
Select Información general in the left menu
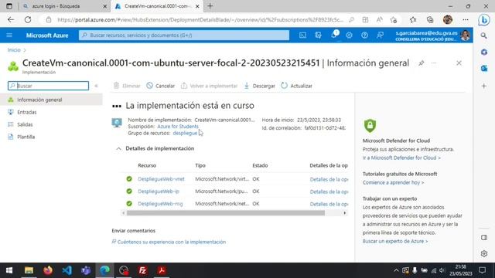click(51, 100)
